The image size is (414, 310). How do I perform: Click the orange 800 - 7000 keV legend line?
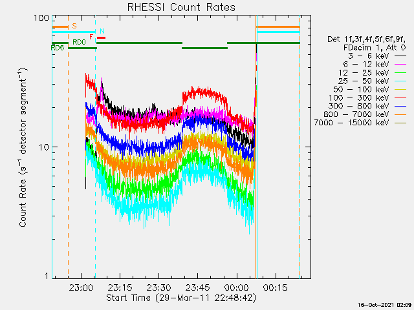(400, 114)
